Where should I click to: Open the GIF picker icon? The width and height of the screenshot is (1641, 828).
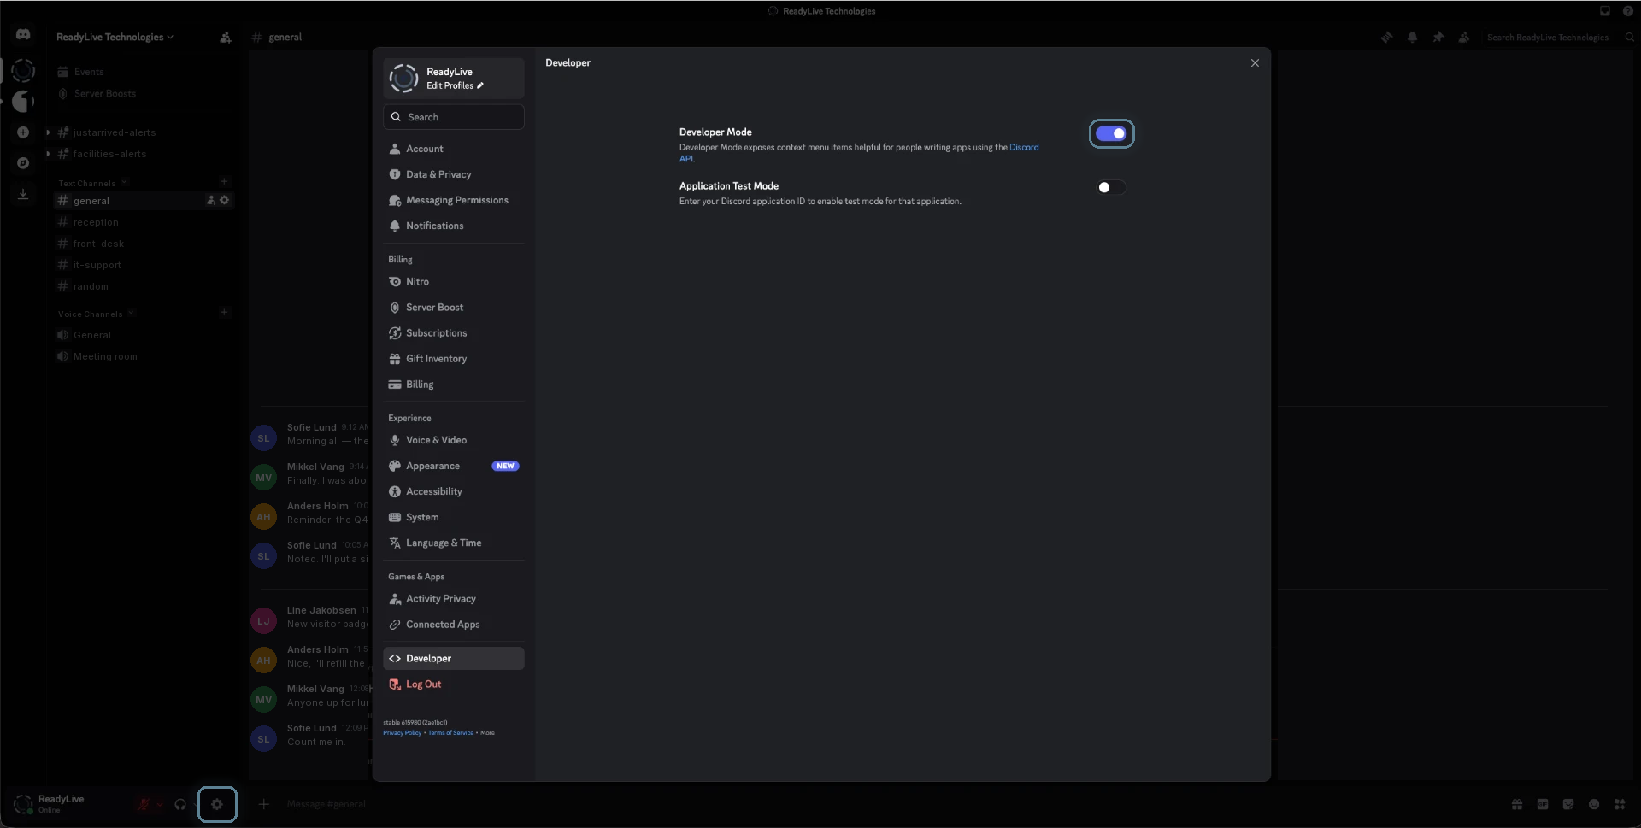(1543, 804)
